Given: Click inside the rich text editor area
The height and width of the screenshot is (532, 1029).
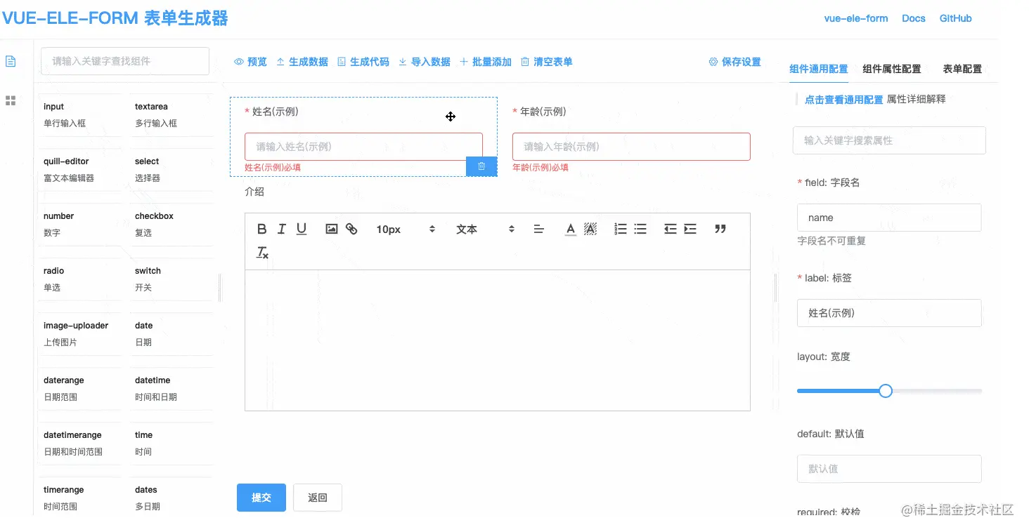Looking at the screenshot, I should click(x=498, y=340).
